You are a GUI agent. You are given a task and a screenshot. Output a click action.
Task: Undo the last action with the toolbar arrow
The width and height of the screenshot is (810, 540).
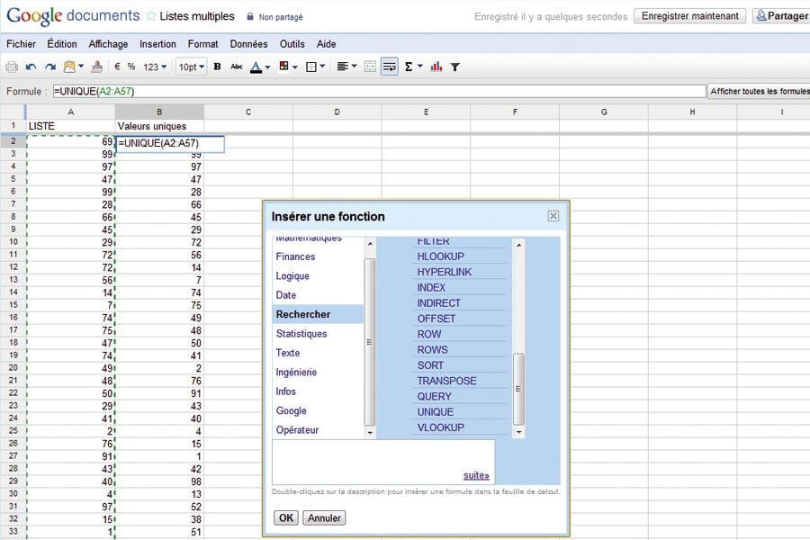tap(31, 67)
